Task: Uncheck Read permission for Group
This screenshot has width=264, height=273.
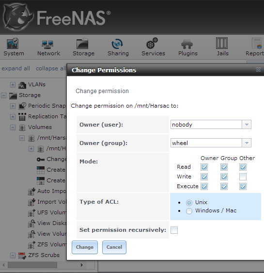Action: coord(224,167)
